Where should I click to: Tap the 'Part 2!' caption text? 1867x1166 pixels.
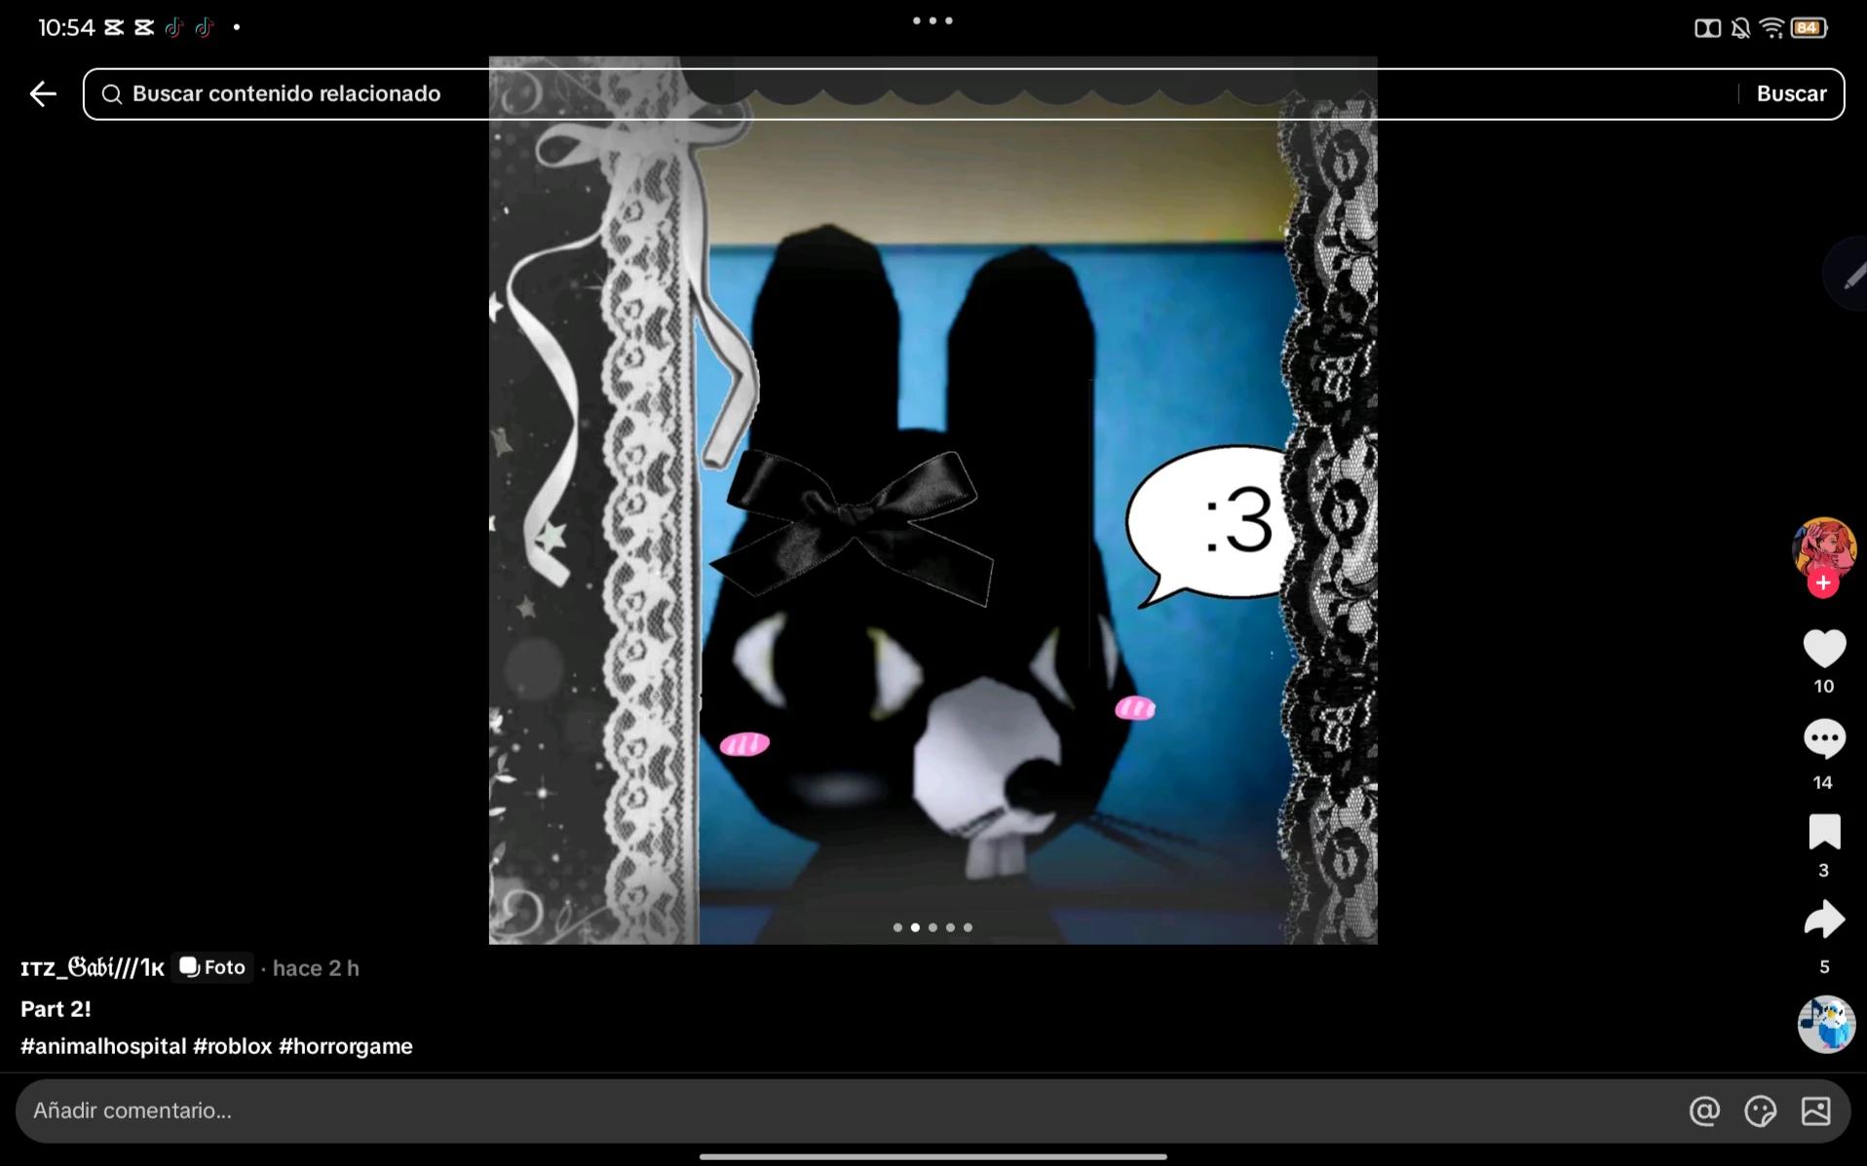point(56,1009)
